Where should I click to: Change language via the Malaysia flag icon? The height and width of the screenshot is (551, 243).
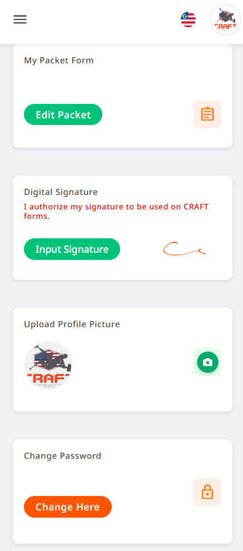(188, 19)
